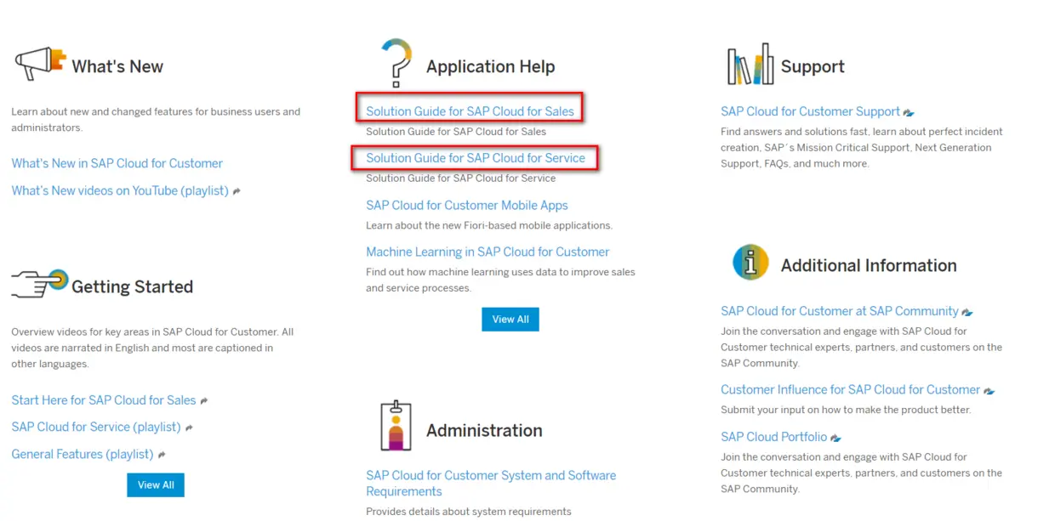The height and width of the screenshot is (521, 1055).
Task: Open Customer Influence for SAP Cloud for Customer
Action: coord(850,390)
